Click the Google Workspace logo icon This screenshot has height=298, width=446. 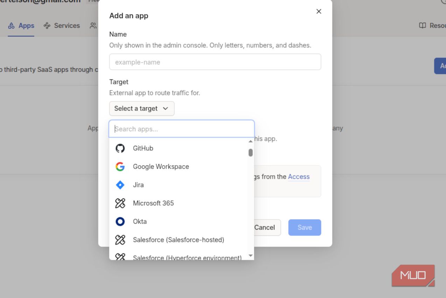[120, 167]
